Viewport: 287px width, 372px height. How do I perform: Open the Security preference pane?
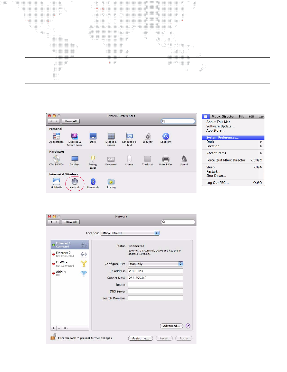[x=148, y=138]
